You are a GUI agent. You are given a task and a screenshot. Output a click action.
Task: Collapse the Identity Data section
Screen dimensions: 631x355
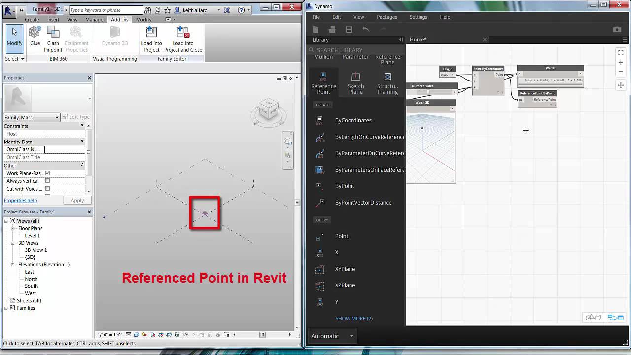pos(82,142)
